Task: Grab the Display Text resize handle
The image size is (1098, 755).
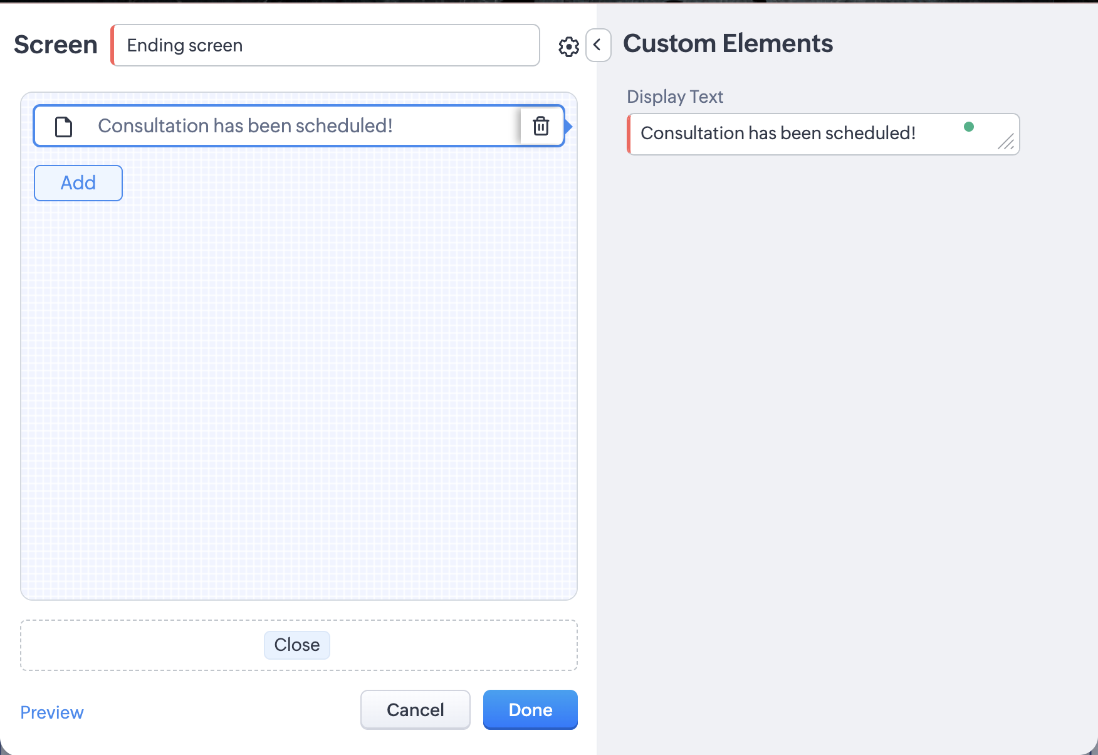Action: (1006, 142)
